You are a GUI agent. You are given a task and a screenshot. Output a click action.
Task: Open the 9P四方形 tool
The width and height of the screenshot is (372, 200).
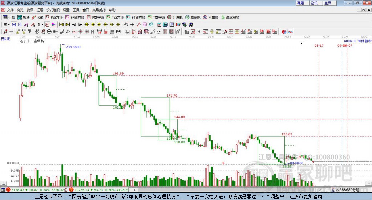click(75, 17)
